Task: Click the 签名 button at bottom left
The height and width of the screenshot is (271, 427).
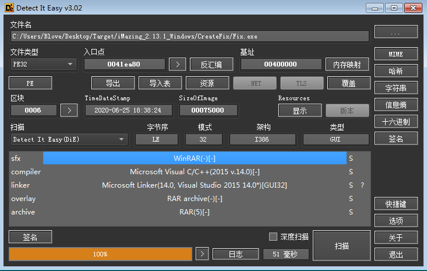Action: pos(30,237)
